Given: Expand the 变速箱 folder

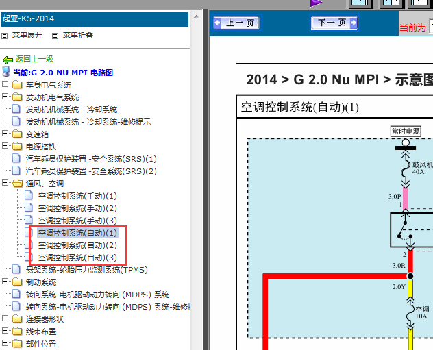Looking at the screenshot, I should (x=5, y=134).
